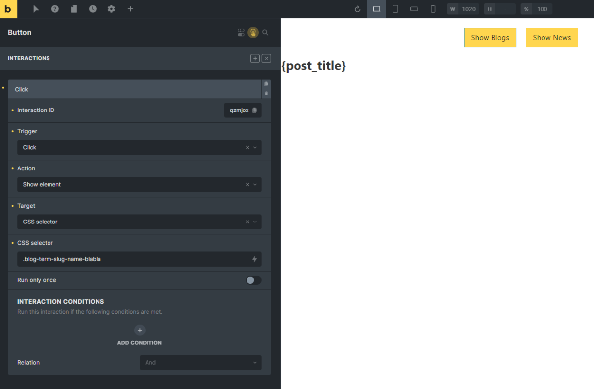The image size is (594, 389).
Task: Toggle the Run only once switch
Action: (253, 280)
